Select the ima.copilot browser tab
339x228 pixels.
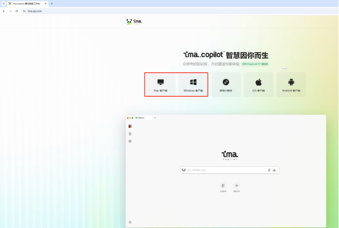click(27, 3)
